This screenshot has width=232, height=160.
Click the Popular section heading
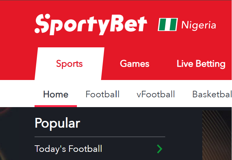pyautogui.click(x=57, y=123)
